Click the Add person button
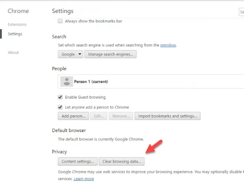 [x=74, y=116]
